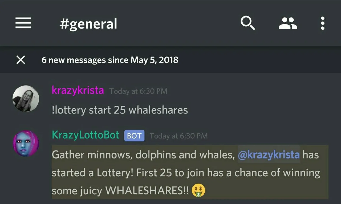Tap the #general channel title
This screenshot has height=204, width=341.
88,24
